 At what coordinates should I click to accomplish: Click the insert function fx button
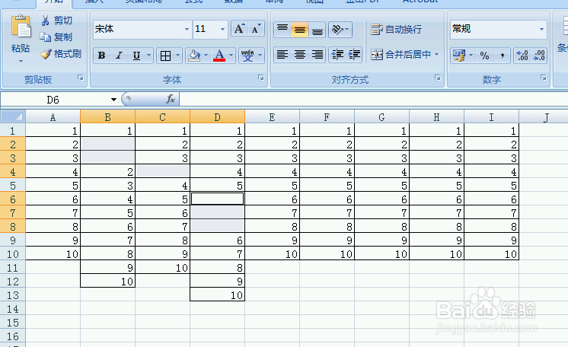pos(171,99)
